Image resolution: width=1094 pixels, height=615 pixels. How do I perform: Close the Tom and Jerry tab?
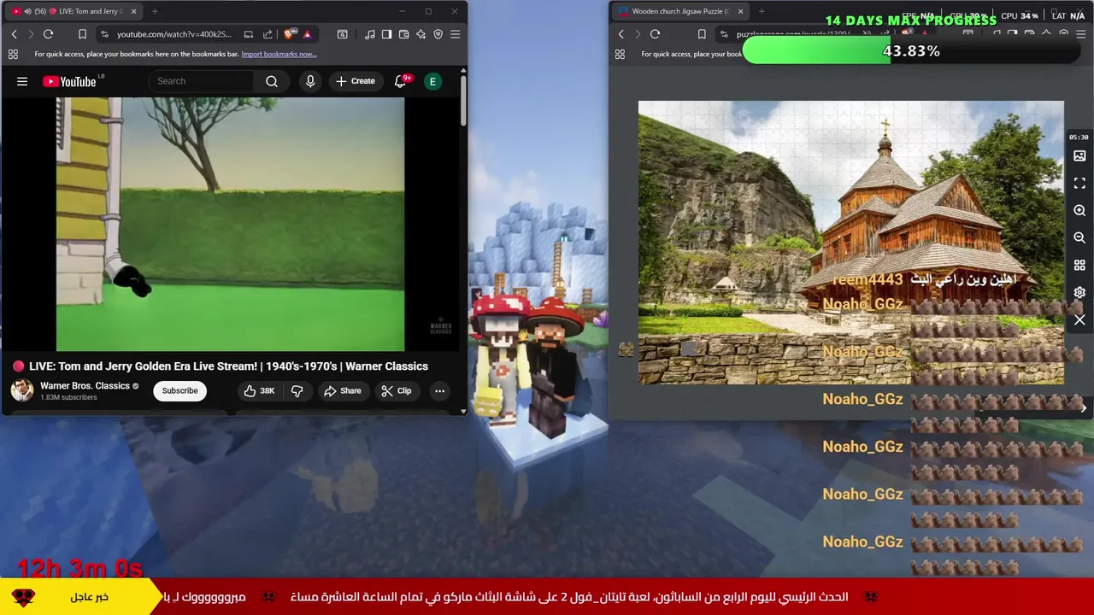(x=133, y=11)
